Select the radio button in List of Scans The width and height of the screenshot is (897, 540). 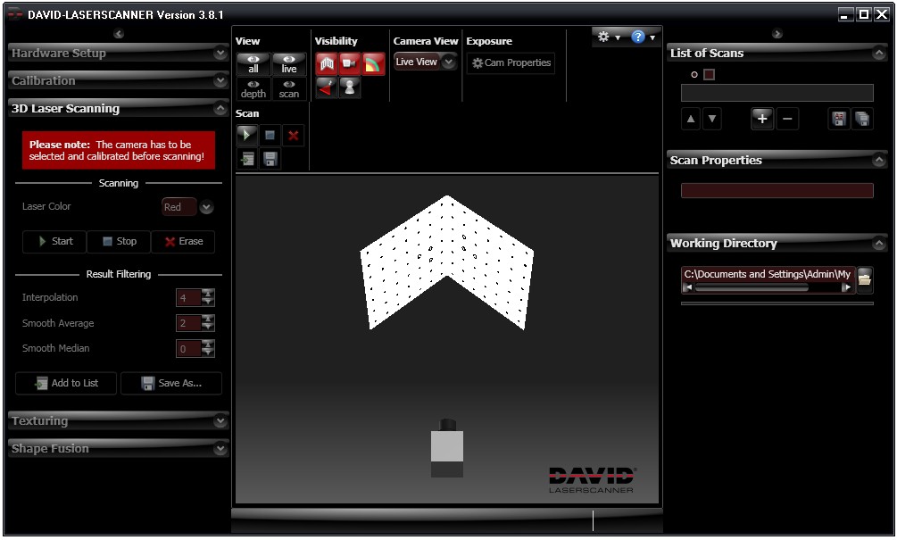(x=694, y=75)
